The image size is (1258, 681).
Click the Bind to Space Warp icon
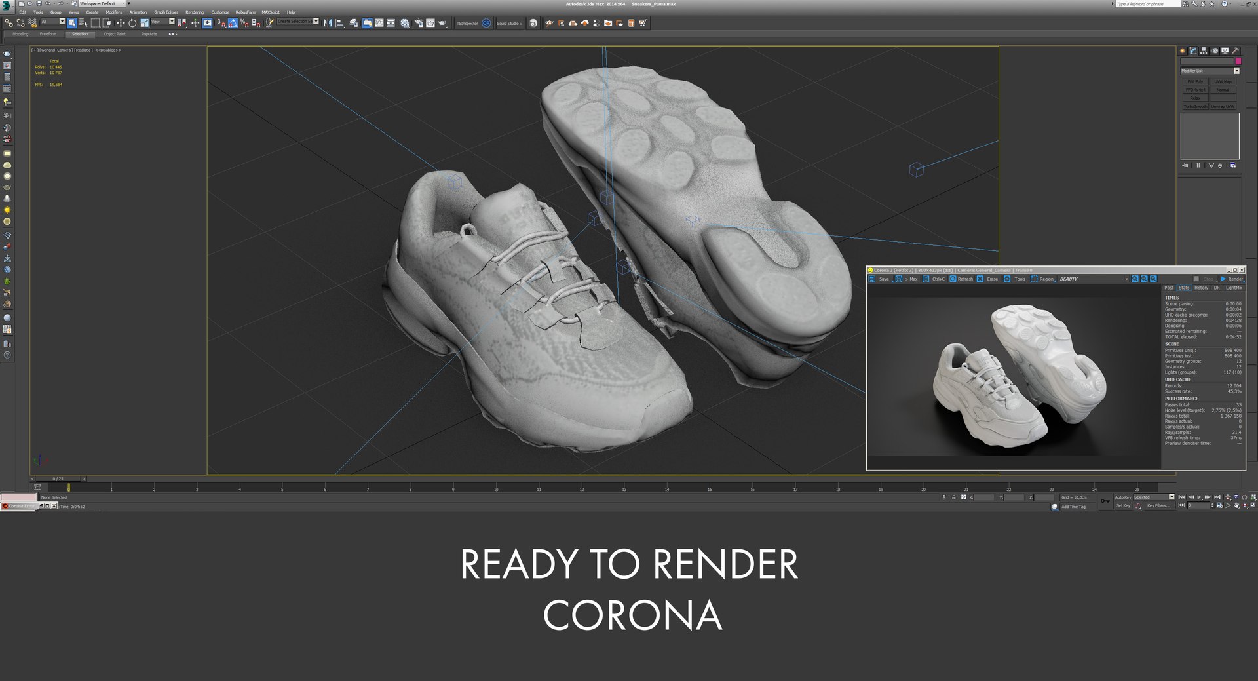click(x=32, y=23)
